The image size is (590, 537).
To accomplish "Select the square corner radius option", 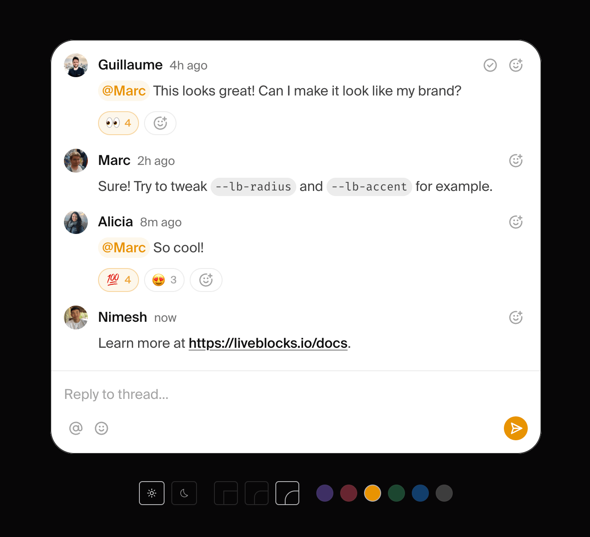I will [226, 493].
